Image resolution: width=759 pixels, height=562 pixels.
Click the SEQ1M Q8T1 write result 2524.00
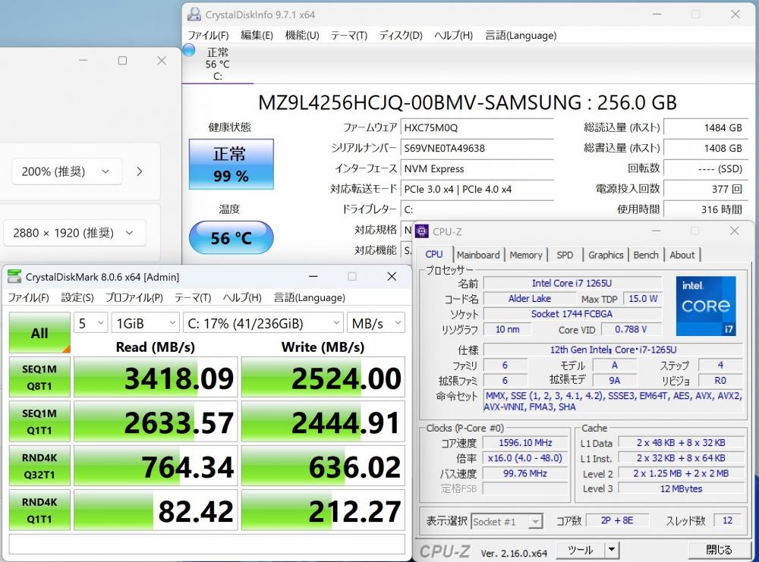[323, 377]
